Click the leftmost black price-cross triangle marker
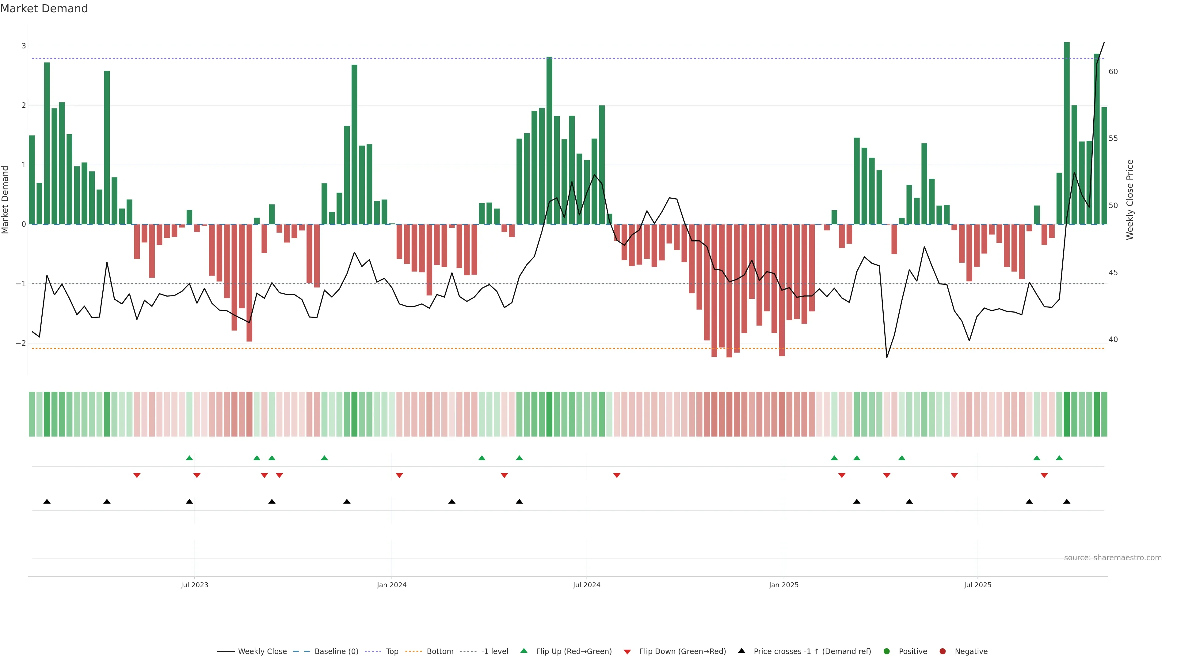 point(47,502)
